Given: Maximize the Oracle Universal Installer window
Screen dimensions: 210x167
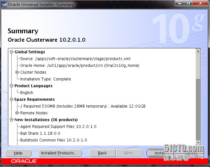Looking at the screenshot, I should [x=188, y=3].
